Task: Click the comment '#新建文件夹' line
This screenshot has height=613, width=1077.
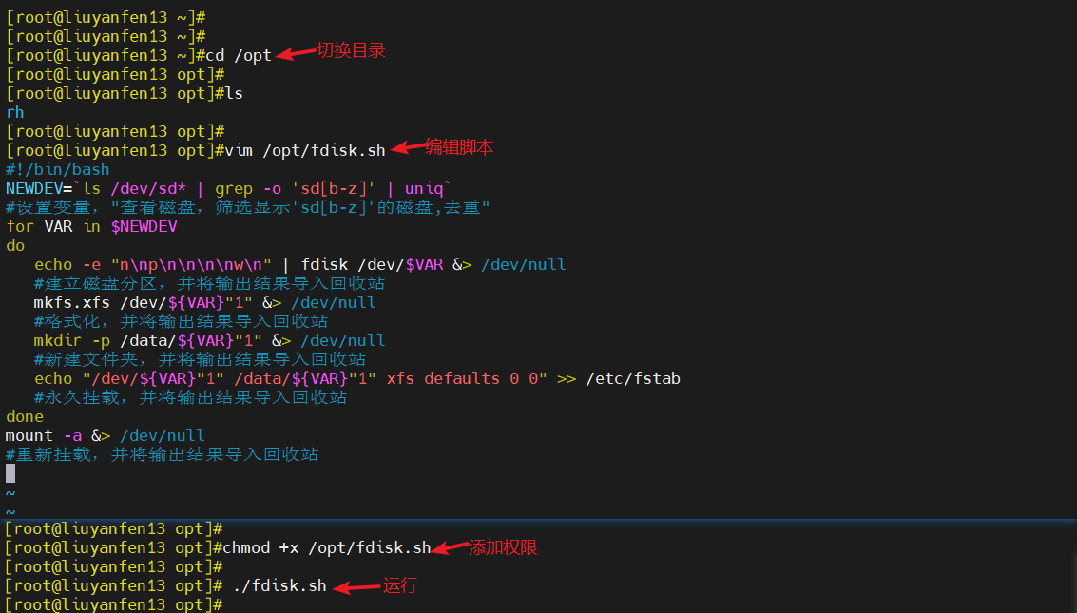Action: [200, 359]
